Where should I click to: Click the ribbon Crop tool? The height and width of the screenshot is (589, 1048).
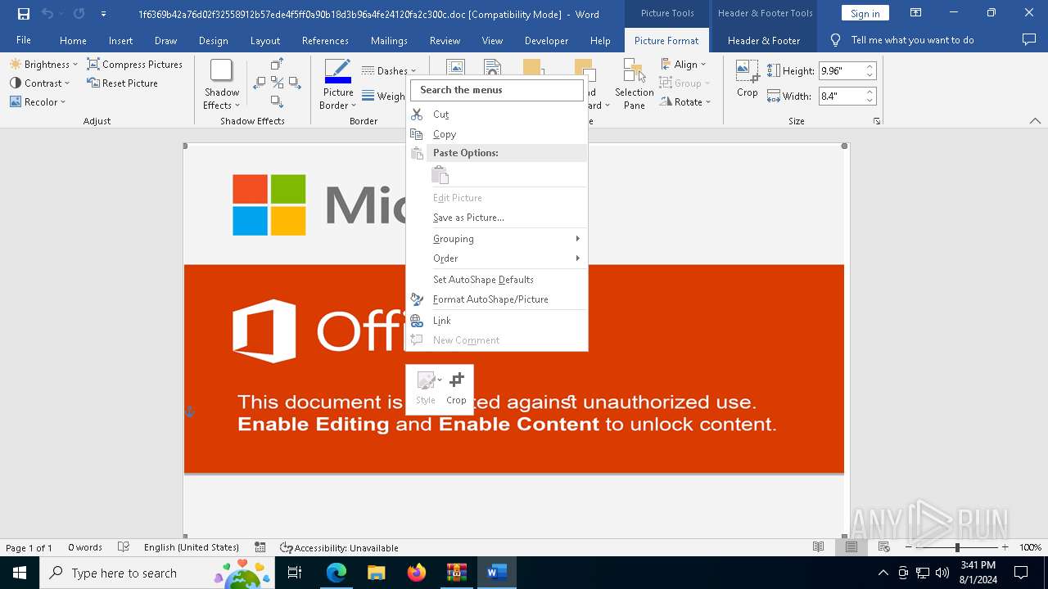[747, 79]
